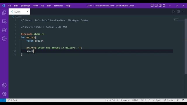This screenshot has width=187, height=105.
Task: Open the editor More Actions ellipsis
Action: [x=183, y=11]
